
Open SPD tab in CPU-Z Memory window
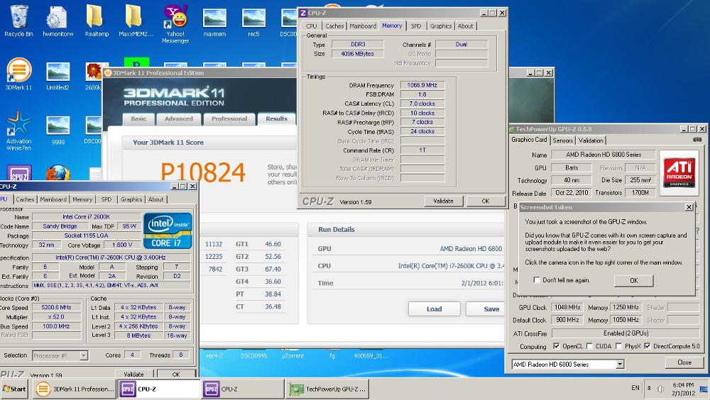[415, 26]
